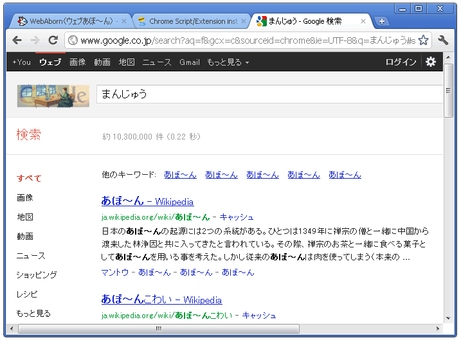Reload the page with refresh icon

(53, 40)
